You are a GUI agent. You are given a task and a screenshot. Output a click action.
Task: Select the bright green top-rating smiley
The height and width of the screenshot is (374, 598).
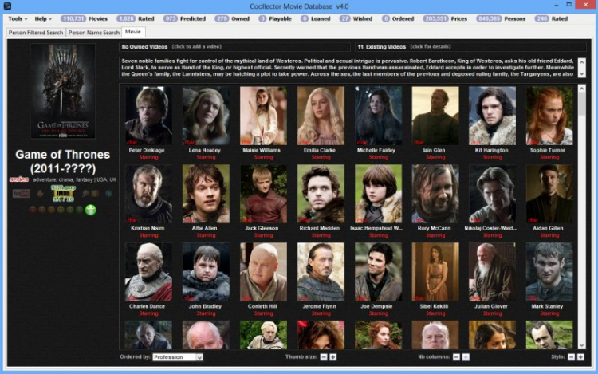90,210
